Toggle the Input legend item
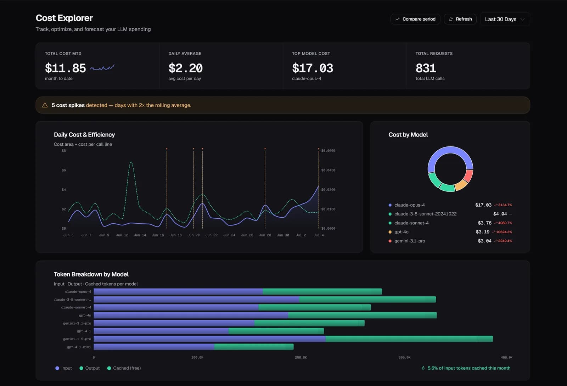The width and height of the screenshot is (567, 386). tap(63, 368)
